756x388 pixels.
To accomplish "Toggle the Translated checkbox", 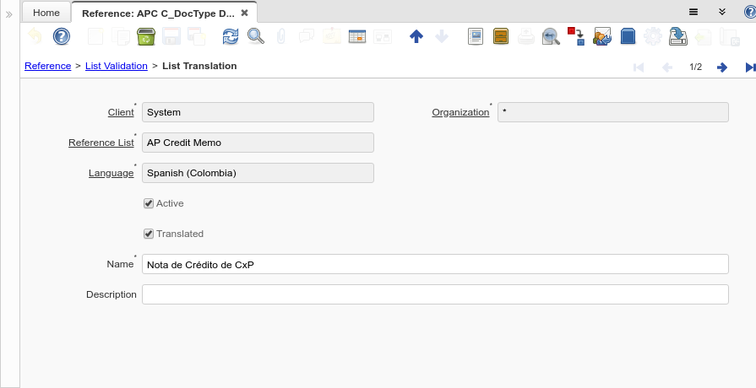I will [x=149, y=234].
